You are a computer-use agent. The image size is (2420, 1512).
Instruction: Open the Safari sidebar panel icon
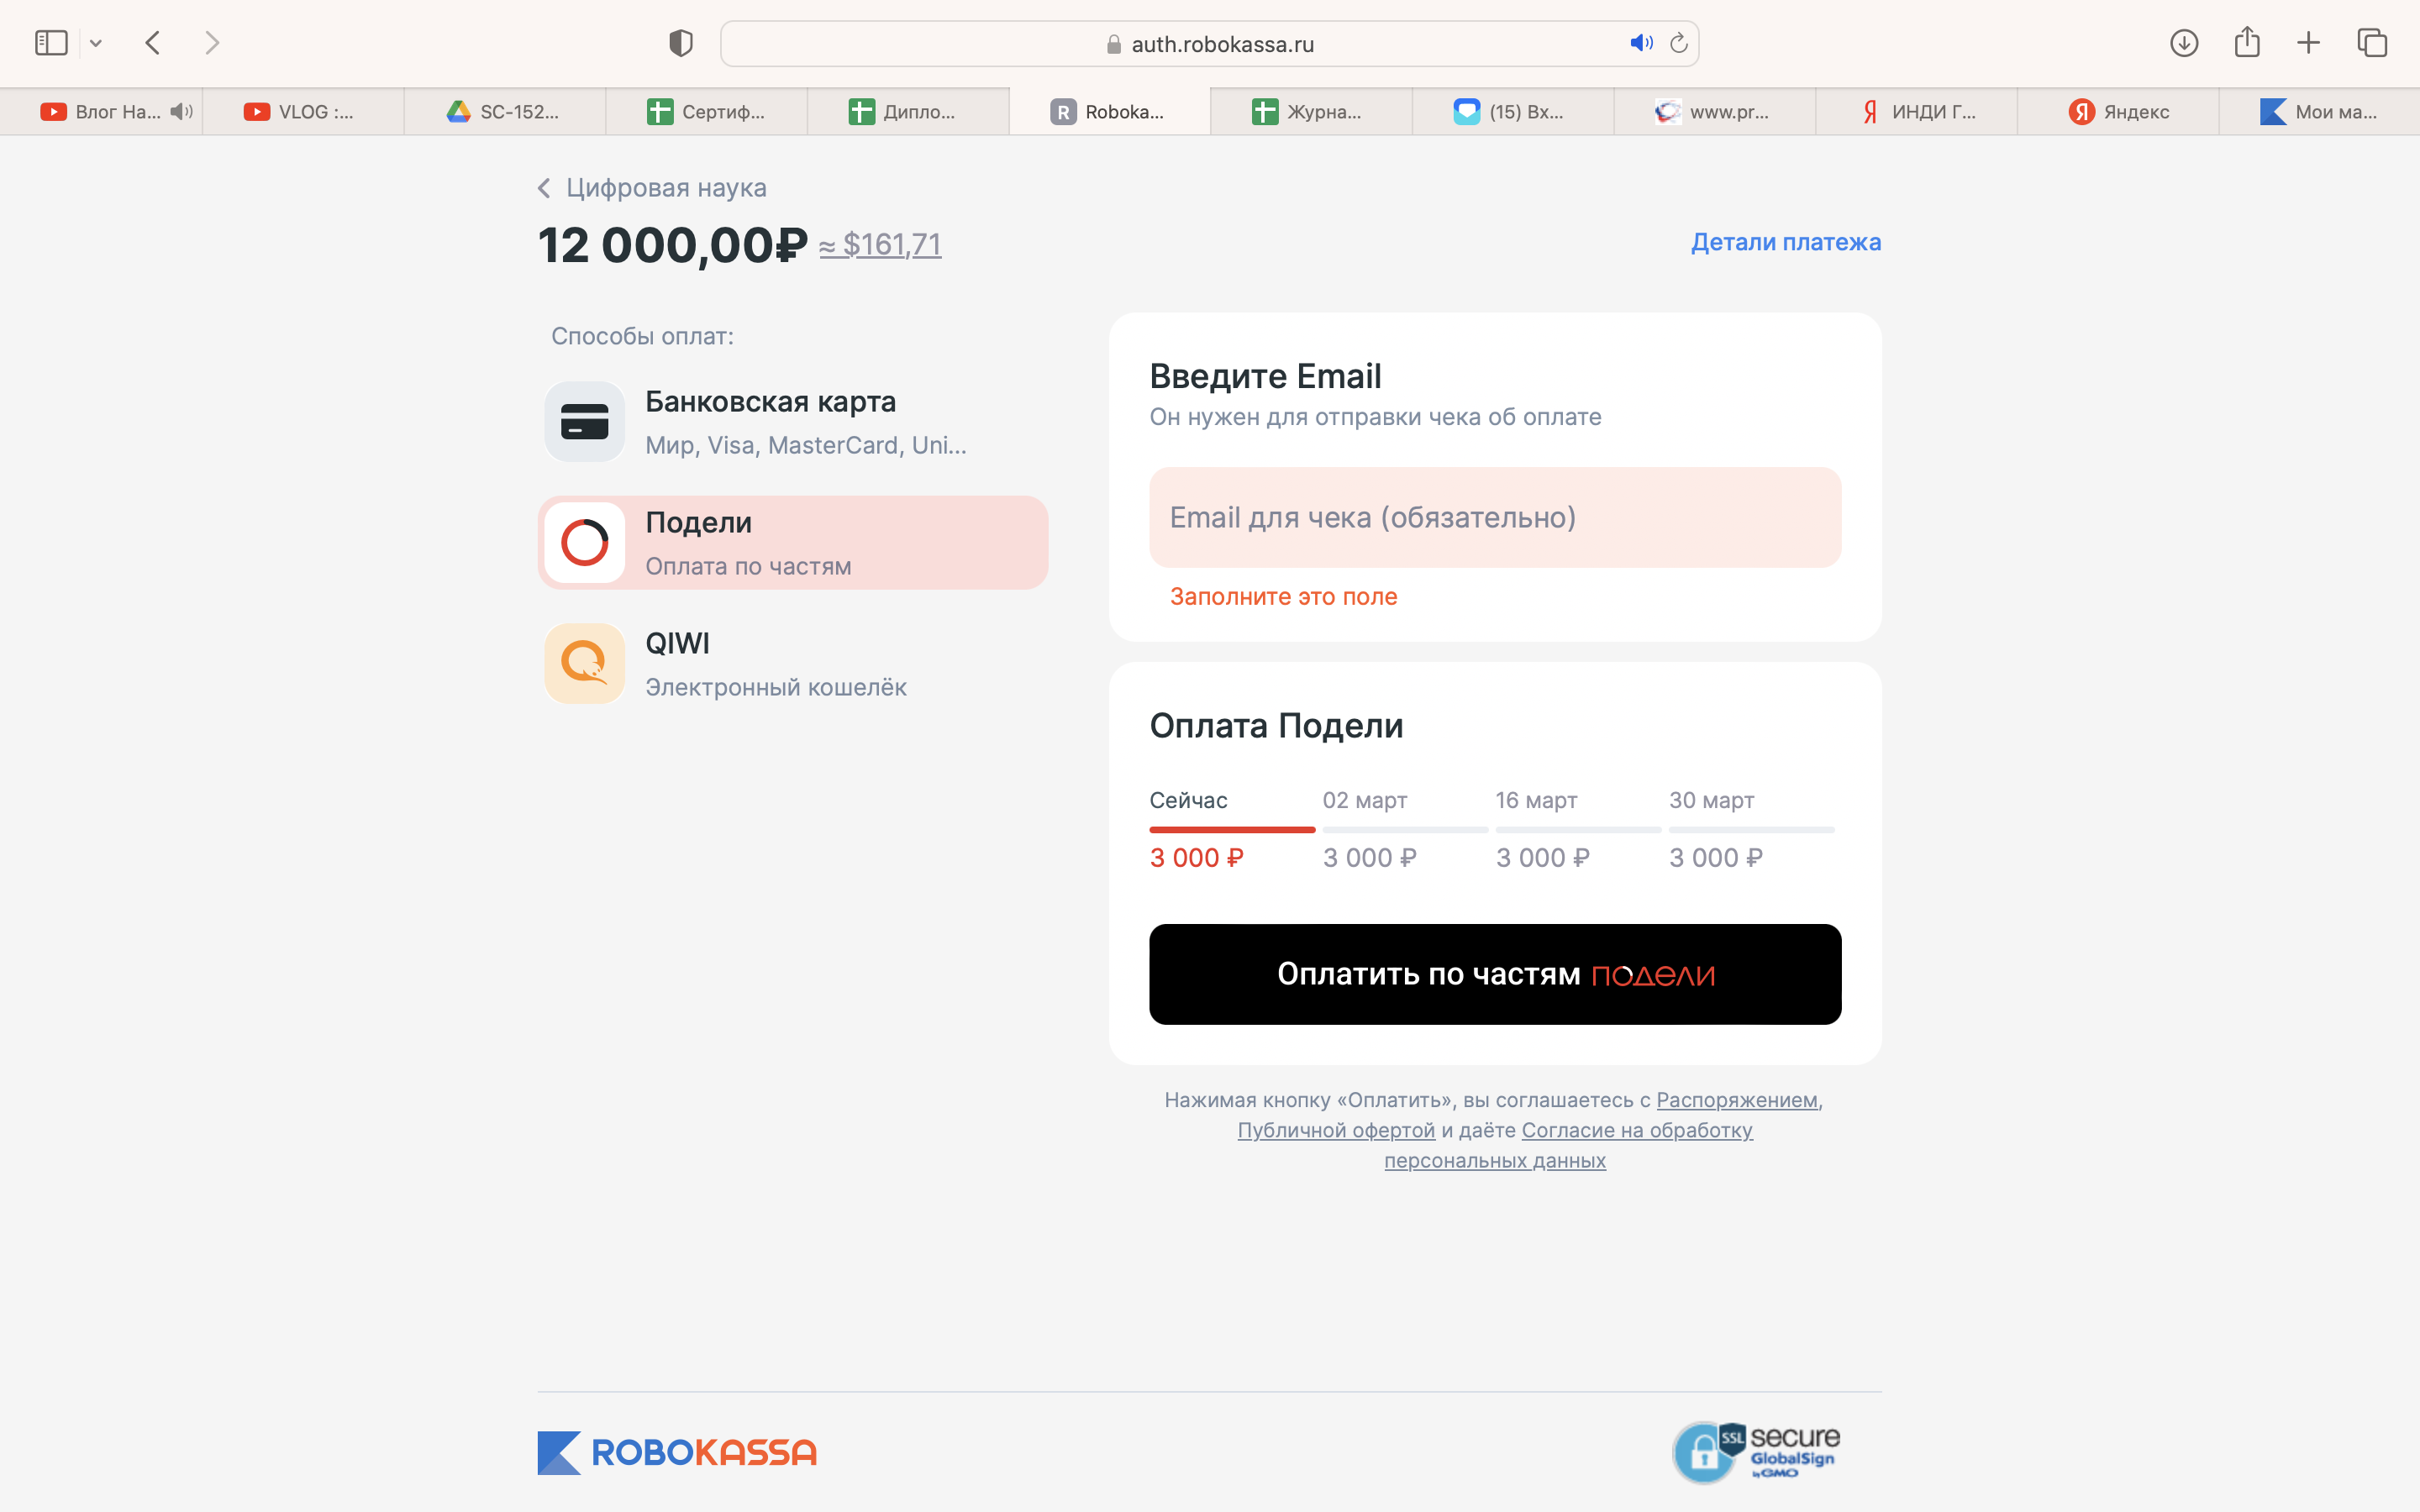point(51,43)
